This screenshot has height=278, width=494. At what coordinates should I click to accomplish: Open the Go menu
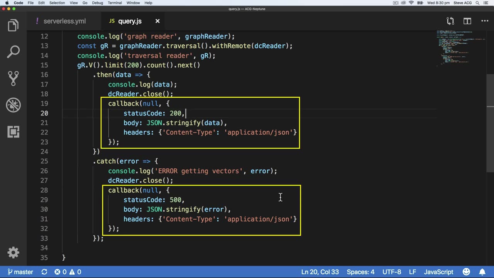(x=85, y=3)
